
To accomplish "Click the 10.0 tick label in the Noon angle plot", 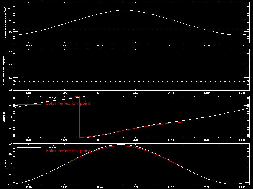I will tap(10, 65).
